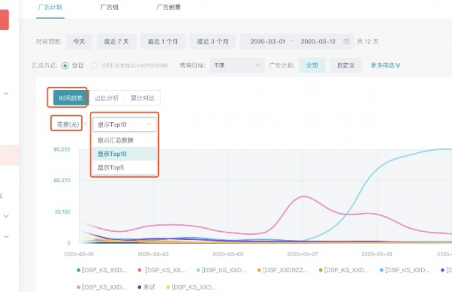Select the 今天 time range
This screenshot has width=452, height=300.
(79, 42)
